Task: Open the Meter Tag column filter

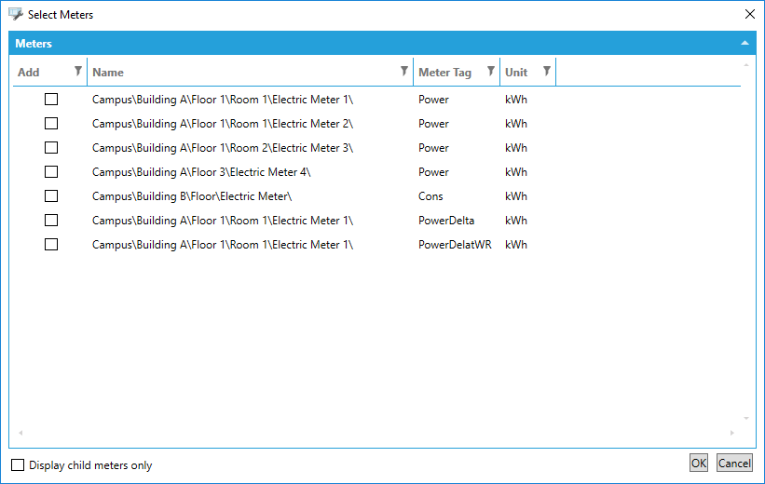Action: [x=491, y=72]
